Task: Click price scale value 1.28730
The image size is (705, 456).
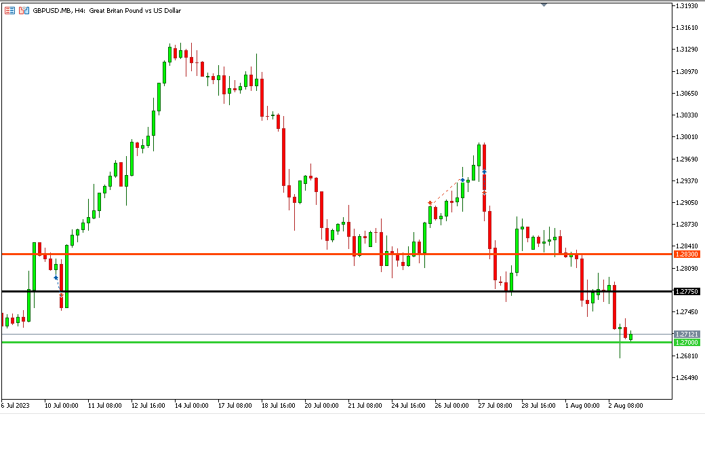Action: pyautogui.click(x=687, y=224)
